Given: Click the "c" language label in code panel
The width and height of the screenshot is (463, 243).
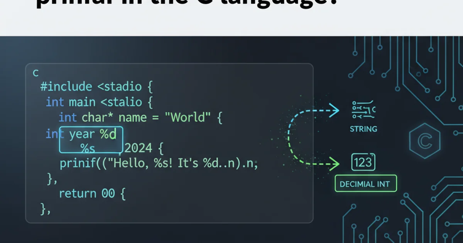Looking at the screenshot, I should click(x=35, y=73).
